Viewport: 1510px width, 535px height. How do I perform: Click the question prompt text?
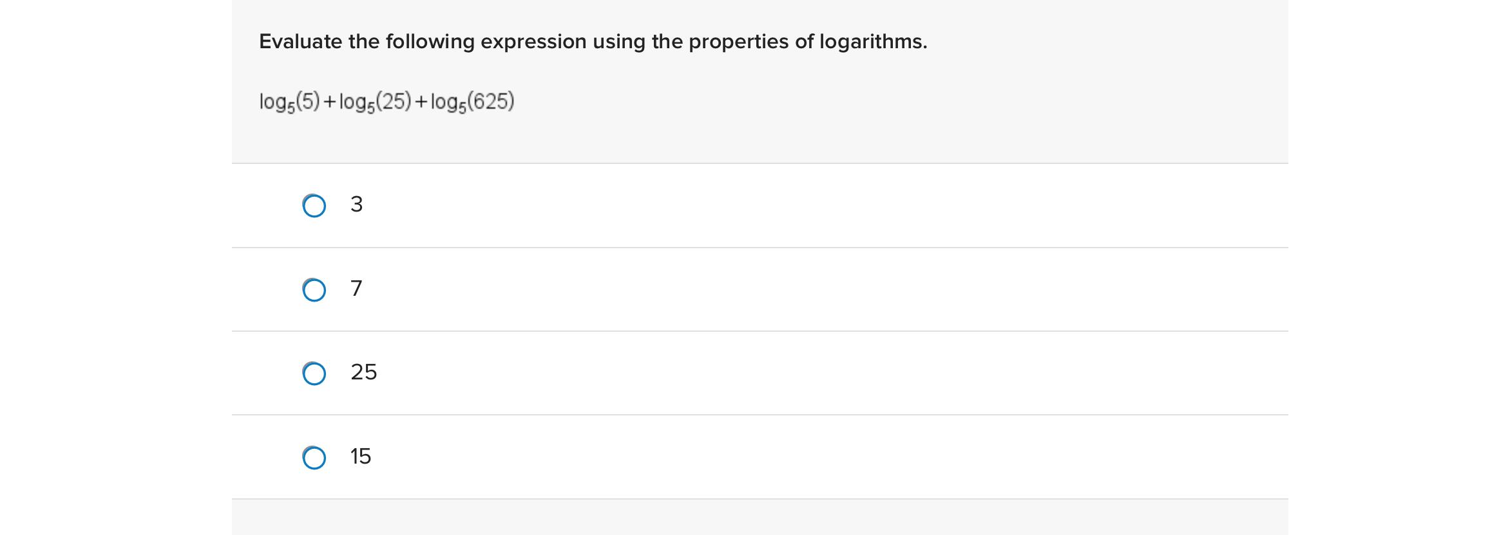pos(593,41)
